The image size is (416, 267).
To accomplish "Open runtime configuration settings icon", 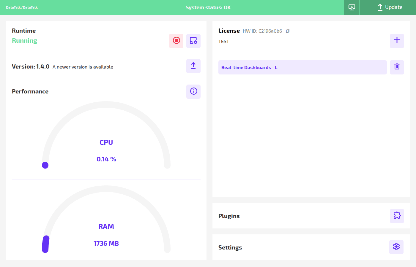I will [193, 41].
